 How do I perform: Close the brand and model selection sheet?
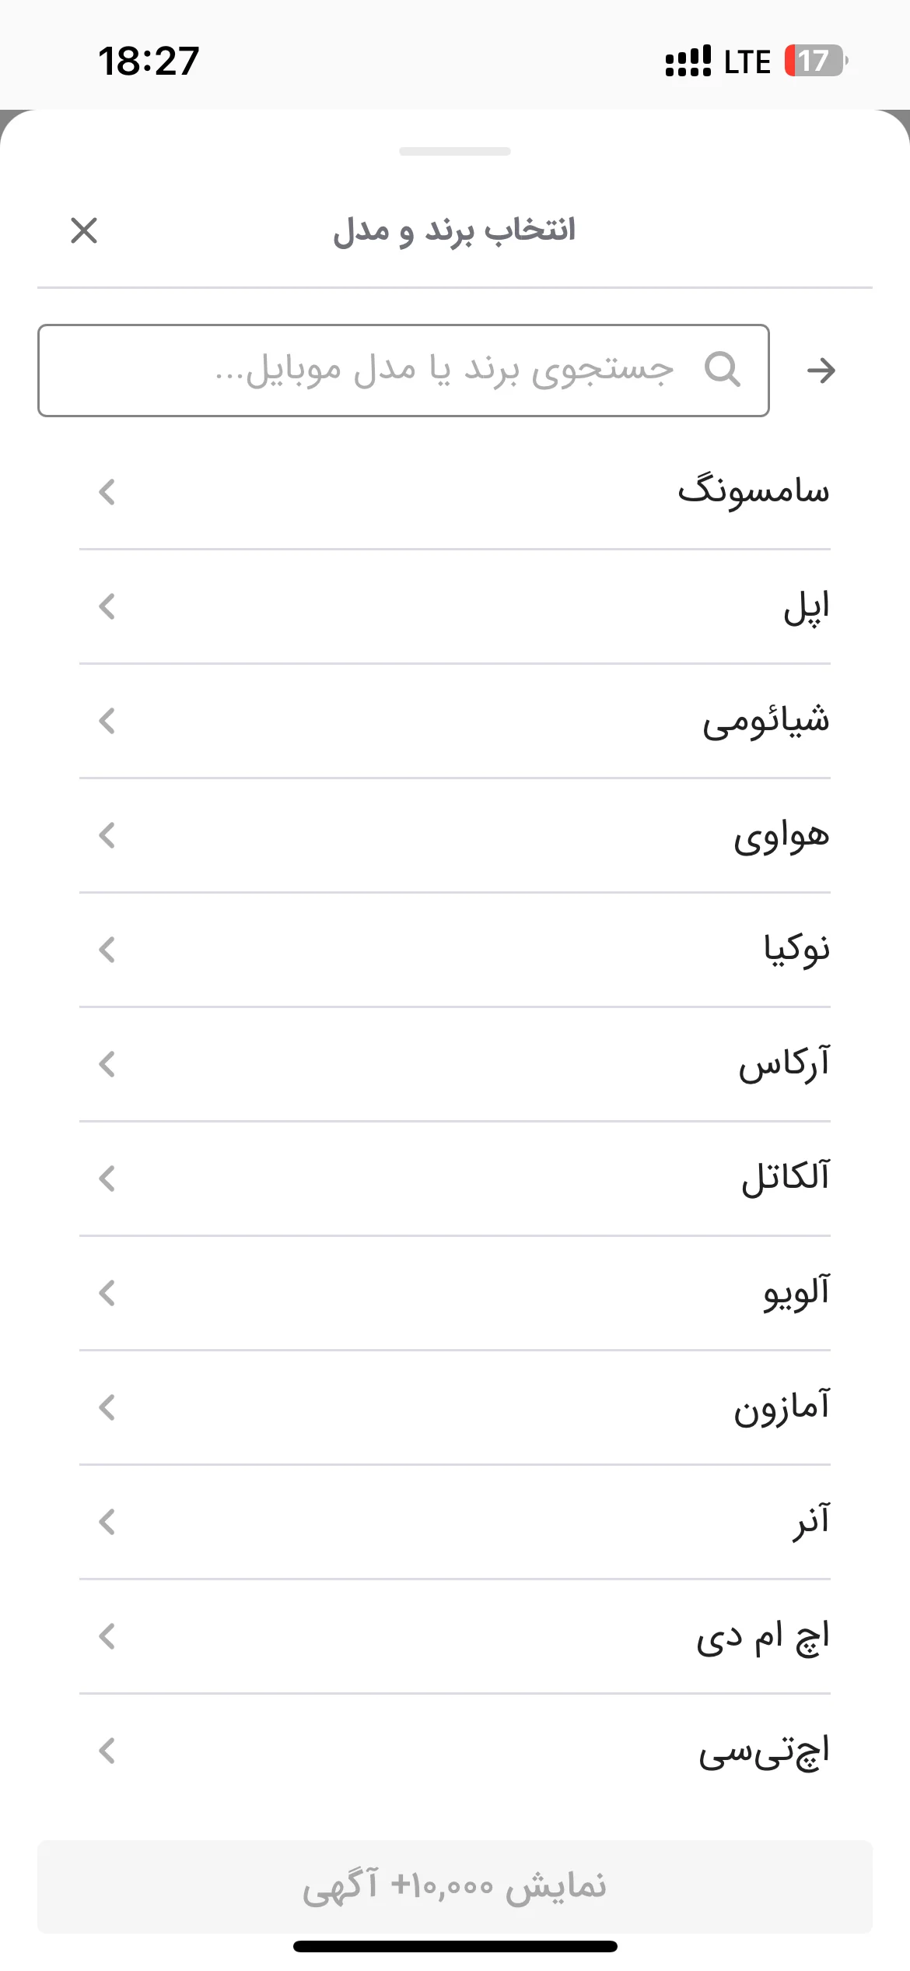click(x=84, y=230)
